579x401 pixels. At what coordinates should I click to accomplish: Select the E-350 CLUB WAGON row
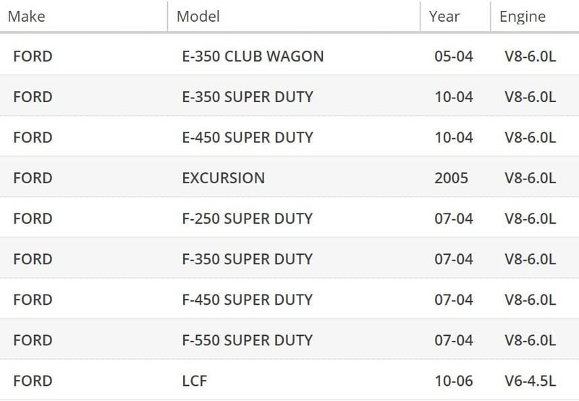point(289,56)
